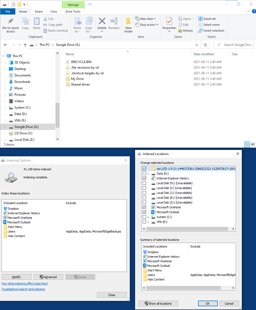Click the Rename icon
Image resolution: width=256 pixels, height=310 pixels.
pyautogui.click(x=114, y=21)
